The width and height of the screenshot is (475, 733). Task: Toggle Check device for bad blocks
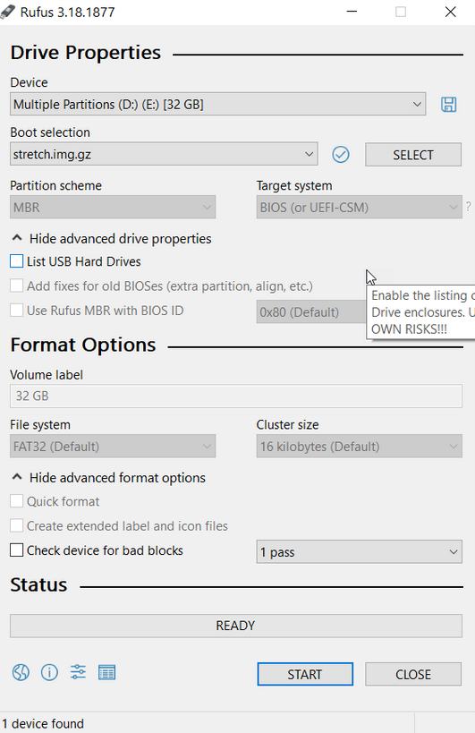pos(16,550)
